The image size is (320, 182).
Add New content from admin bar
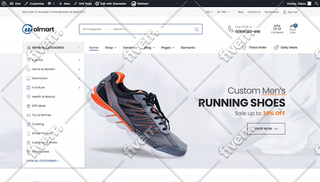coord(64,3)
